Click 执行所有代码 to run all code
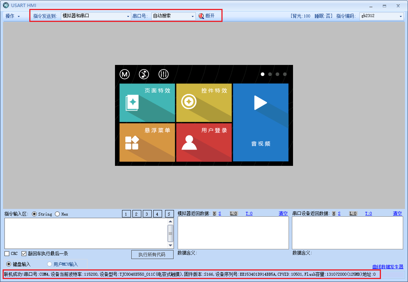The height and width of the screenshot is (282, 408). [152, 255]
